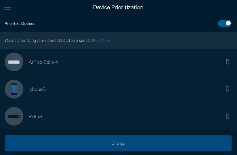237x155 pixels.
Task: Click the Device Prioritization page title
Action: pyautogui.click(x=118, y=7)
